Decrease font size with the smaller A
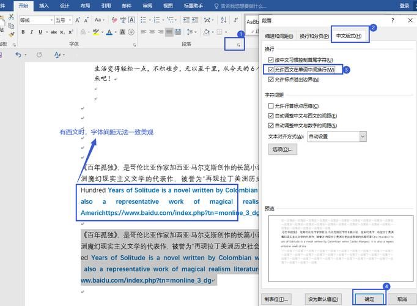The image size is (417, 306). 86,20
